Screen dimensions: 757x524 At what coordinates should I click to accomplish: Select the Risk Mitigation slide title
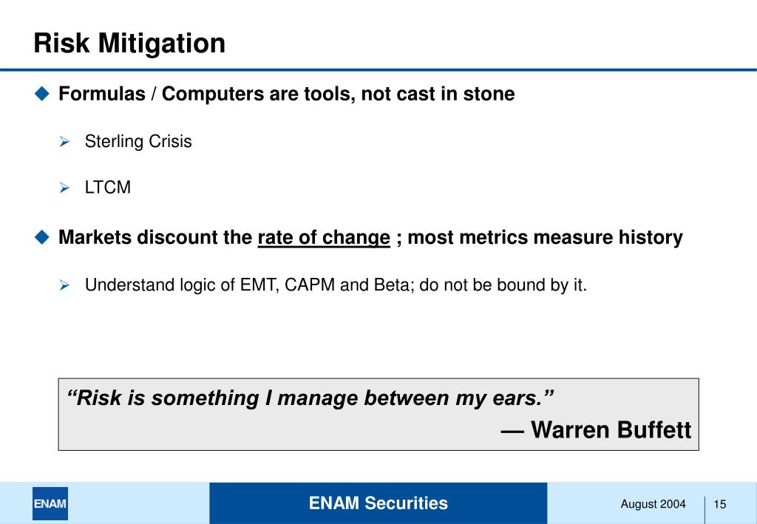(129, 43)
